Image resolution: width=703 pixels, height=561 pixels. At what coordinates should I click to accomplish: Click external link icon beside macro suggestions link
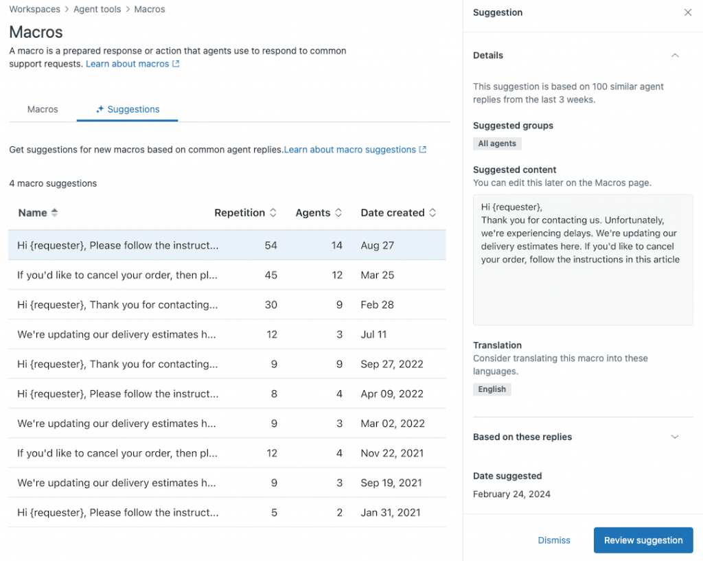click(423, 150)
